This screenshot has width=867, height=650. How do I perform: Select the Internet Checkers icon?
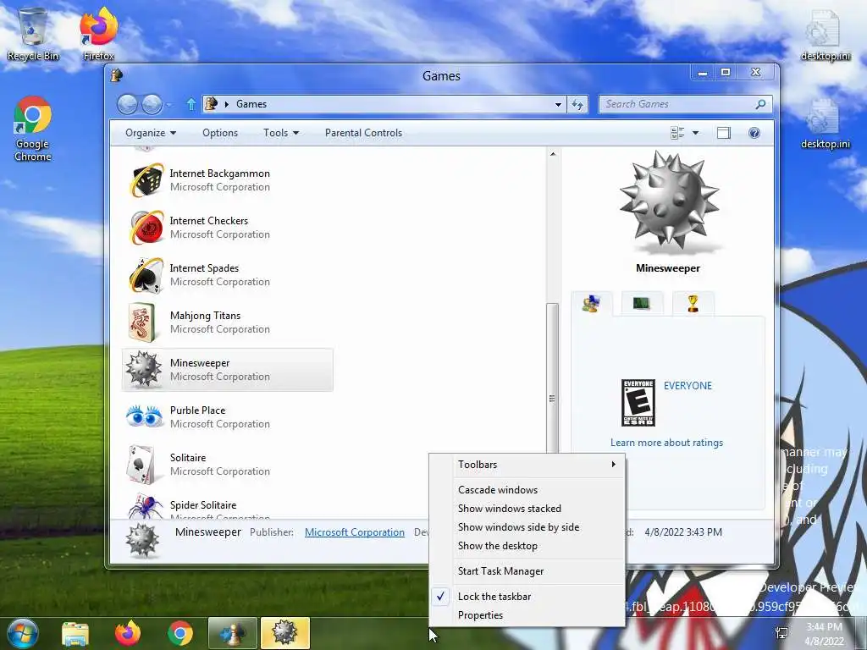click(x=146, y=227)
